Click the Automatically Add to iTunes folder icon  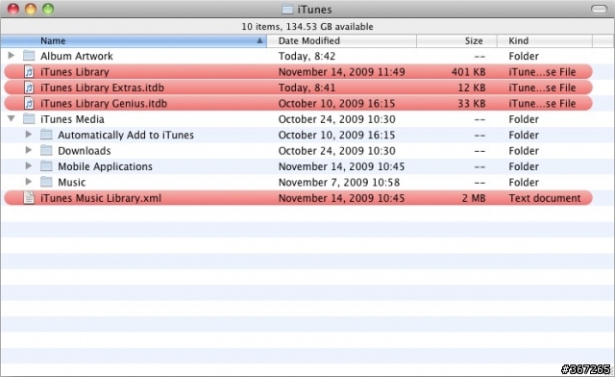click(x=46, y=135)
